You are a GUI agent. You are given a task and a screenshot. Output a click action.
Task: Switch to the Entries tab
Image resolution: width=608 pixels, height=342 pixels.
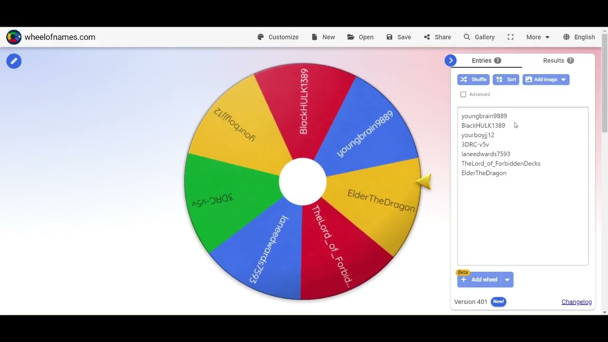pyautogui.click(x=486, y=60)
